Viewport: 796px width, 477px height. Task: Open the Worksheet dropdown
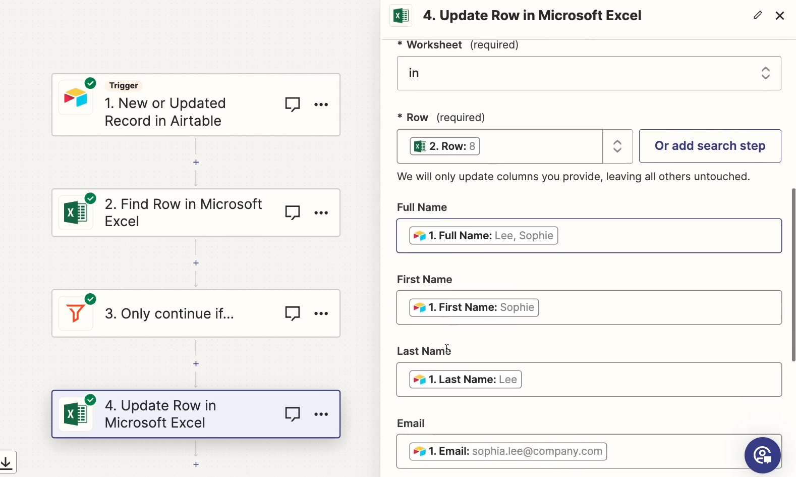pyautogui.click(x=589, y=73)
